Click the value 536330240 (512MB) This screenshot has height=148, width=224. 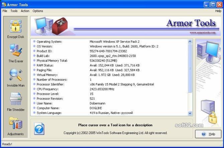pos(103,61)
